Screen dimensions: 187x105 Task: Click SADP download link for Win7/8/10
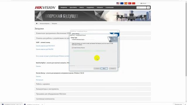coord(45,46)
